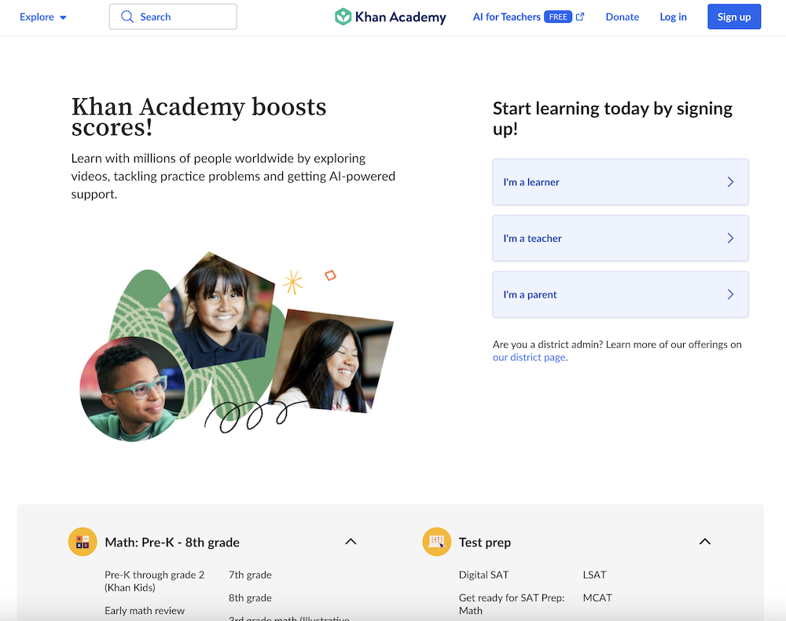The height and width of the screenshot is (621, 786).
Task: Click the Search input field
Action: 173,17
